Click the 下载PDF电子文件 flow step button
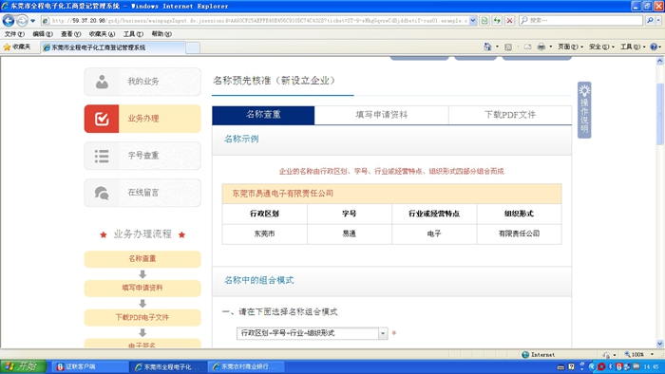Image resolution: width=665 pixels, height=374 pixels. coord(142,317)
